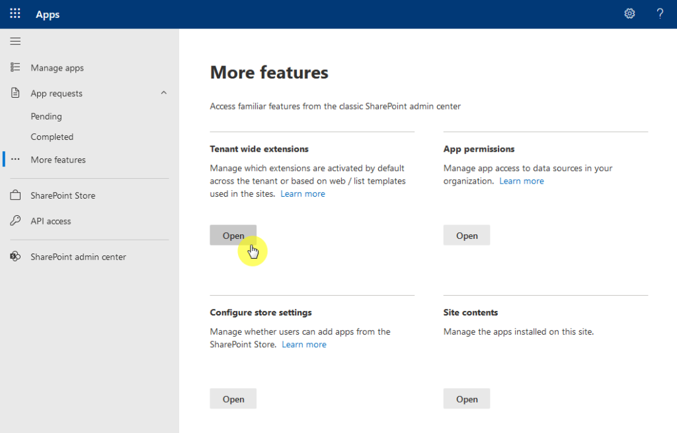Open API access page

point(50,221)
